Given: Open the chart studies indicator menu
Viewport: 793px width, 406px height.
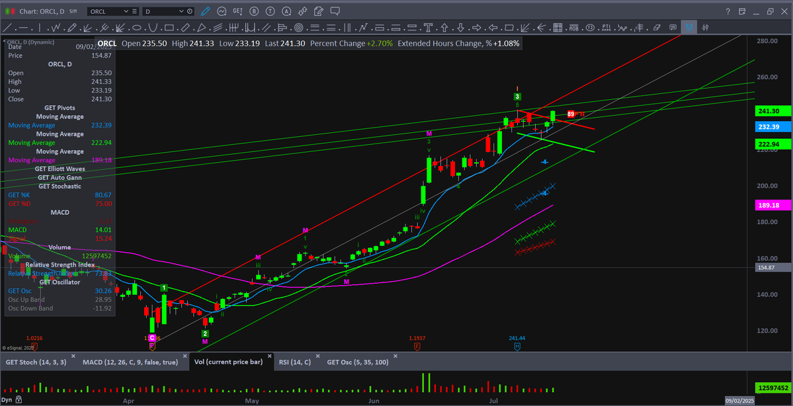Looking at the screenshot, I should tap(222, 11).
